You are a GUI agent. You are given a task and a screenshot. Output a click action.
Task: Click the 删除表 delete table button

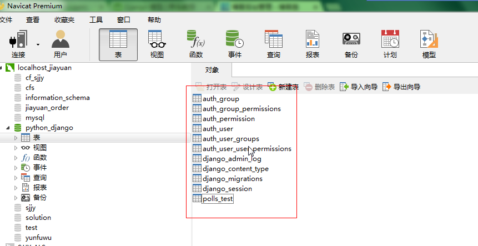pos(319,87)
